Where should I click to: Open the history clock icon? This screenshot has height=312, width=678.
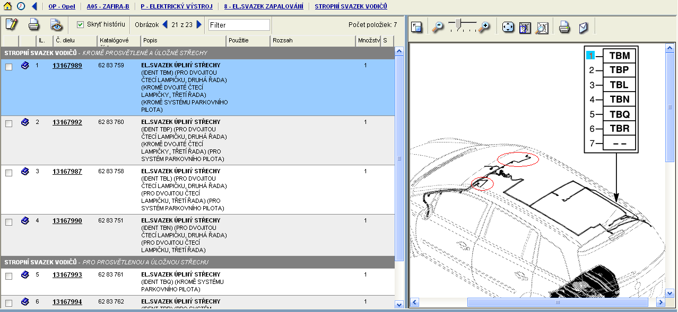[x=21, y=6]
